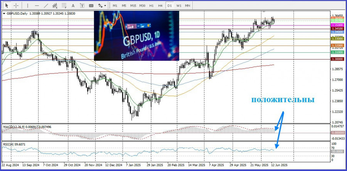347x171 pixels.
Task: Click the 13 Sep 2024 date label
Action: coord(31,165)
